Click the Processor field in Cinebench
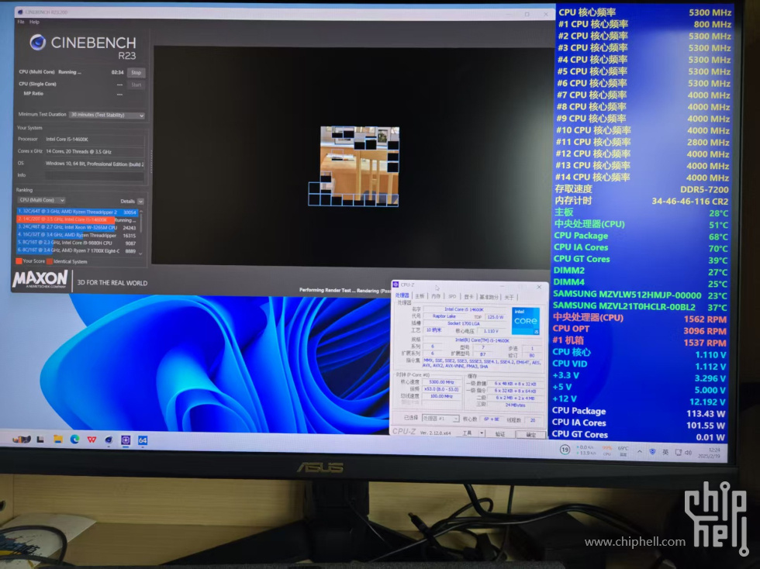760x569 pixels. point(95,140)
